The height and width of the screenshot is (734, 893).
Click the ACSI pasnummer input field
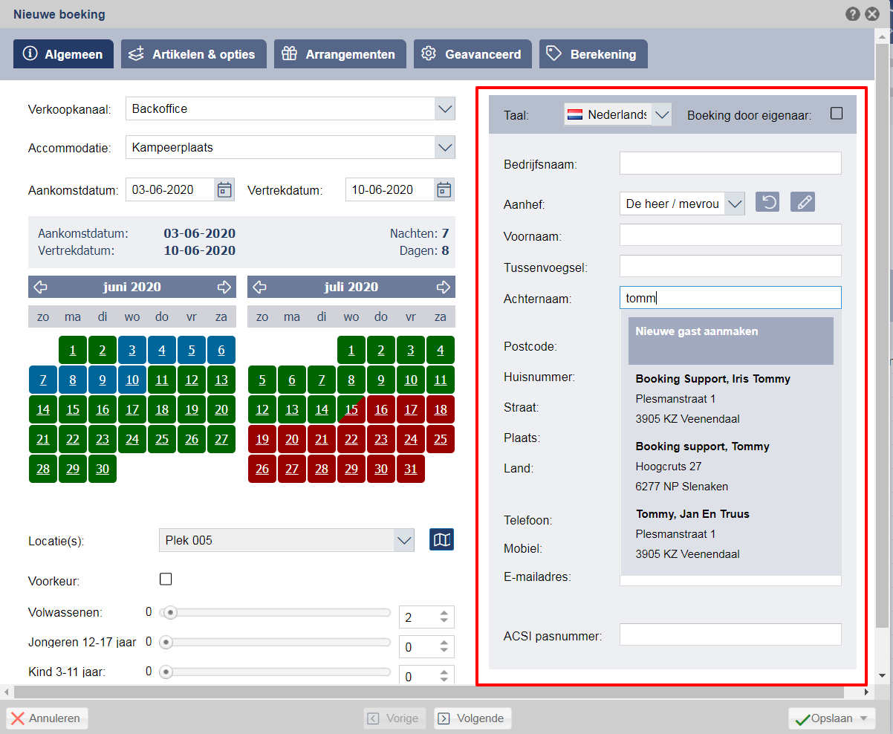click(x=730, y=634)
